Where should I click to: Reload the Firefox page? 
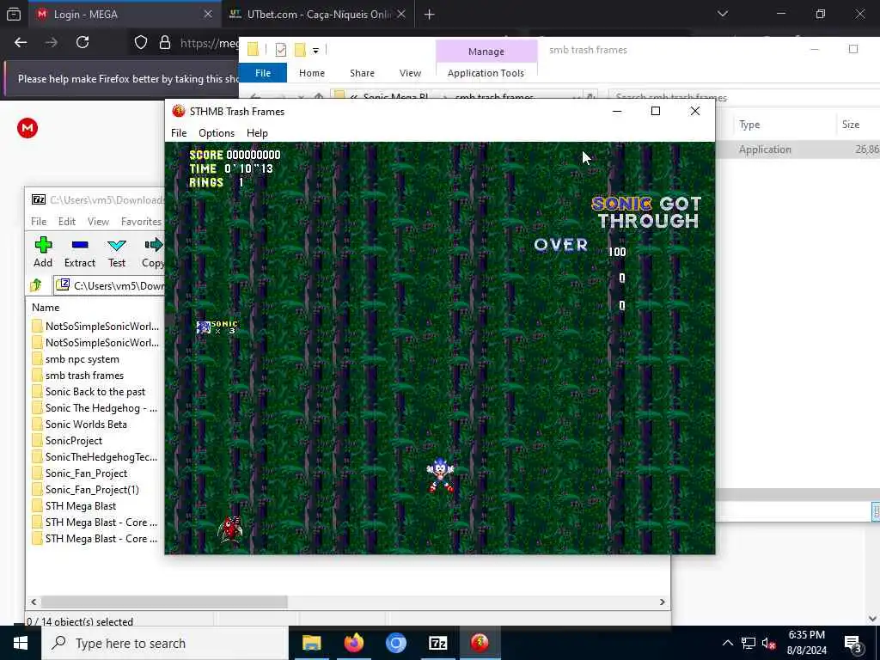pyautogui.click(x=82, y=43)
